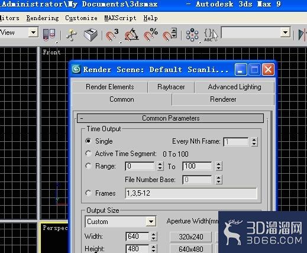This screenshot has width=307, height=253.
Task: Click the Range end field showing 100
Action: coord(197,166)
